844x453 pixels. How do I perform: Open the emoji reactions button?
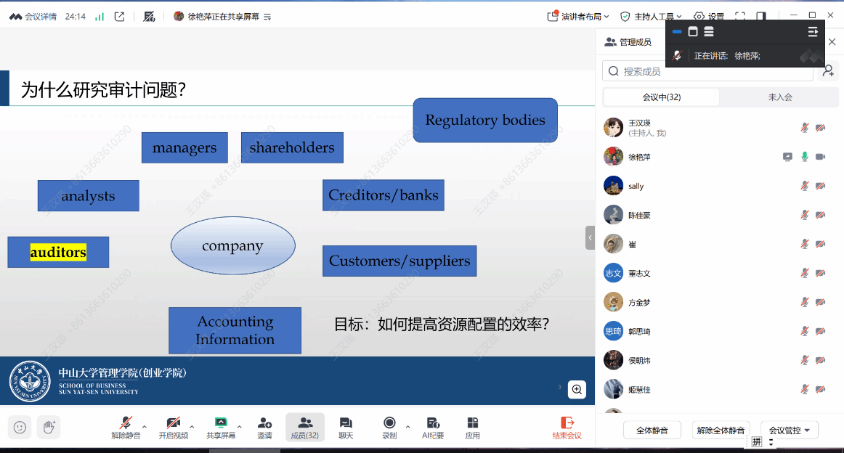pyautogui.click(x=20, y=427)
